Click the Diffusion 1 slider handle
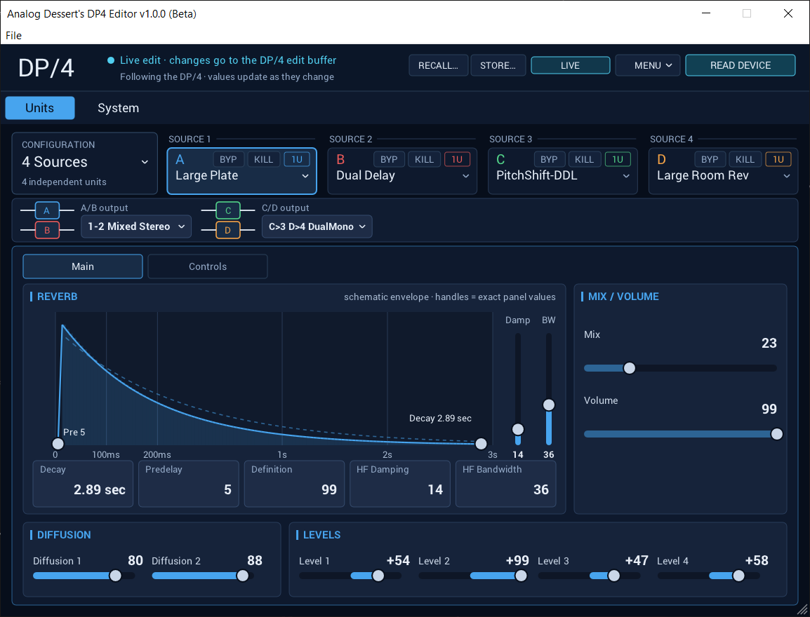Image resolution: width=810 pixels, height=617 pixels. coord(115,576)
